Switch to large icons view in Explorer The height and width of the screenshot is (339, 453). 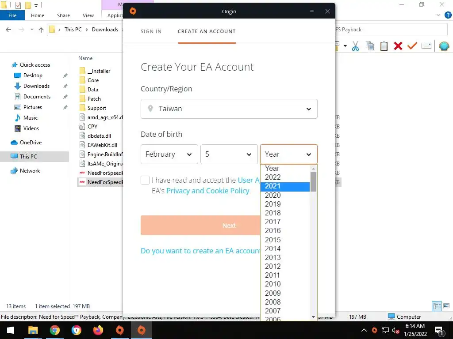(446, 306)
